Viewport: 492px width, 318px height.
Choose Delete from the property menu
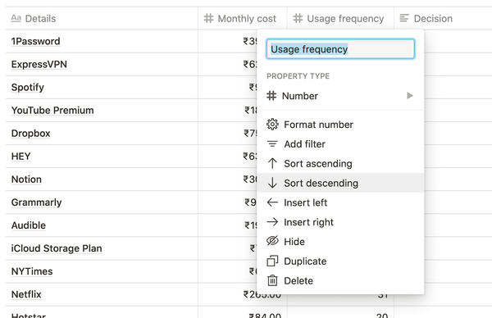(x=340, y=280)
